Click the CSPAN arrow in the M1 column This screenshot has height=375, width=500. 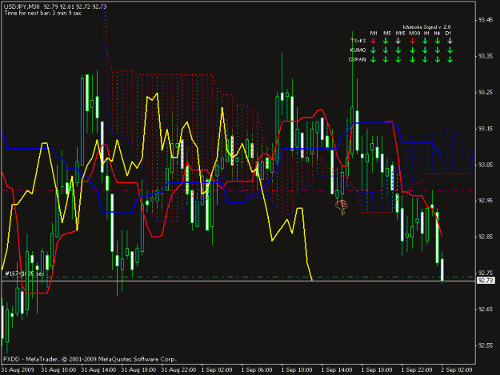[x=373, y=59]
